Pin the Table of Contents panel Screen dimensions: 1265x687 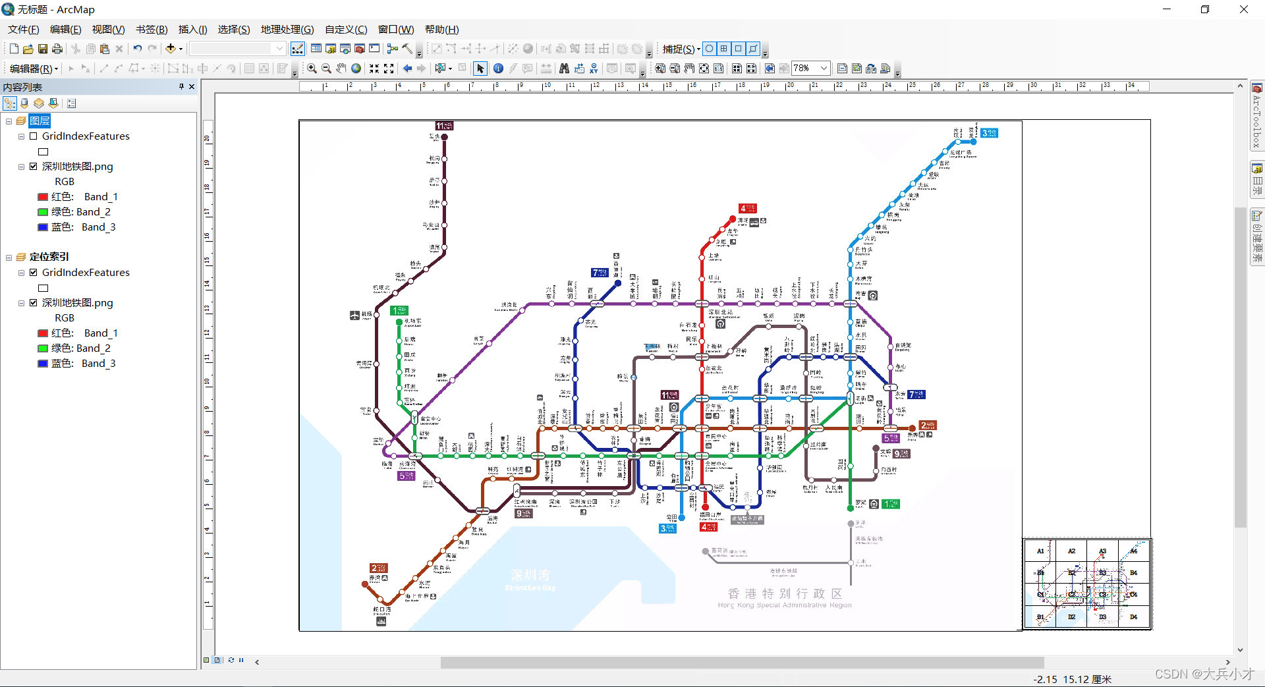point(181,86)
